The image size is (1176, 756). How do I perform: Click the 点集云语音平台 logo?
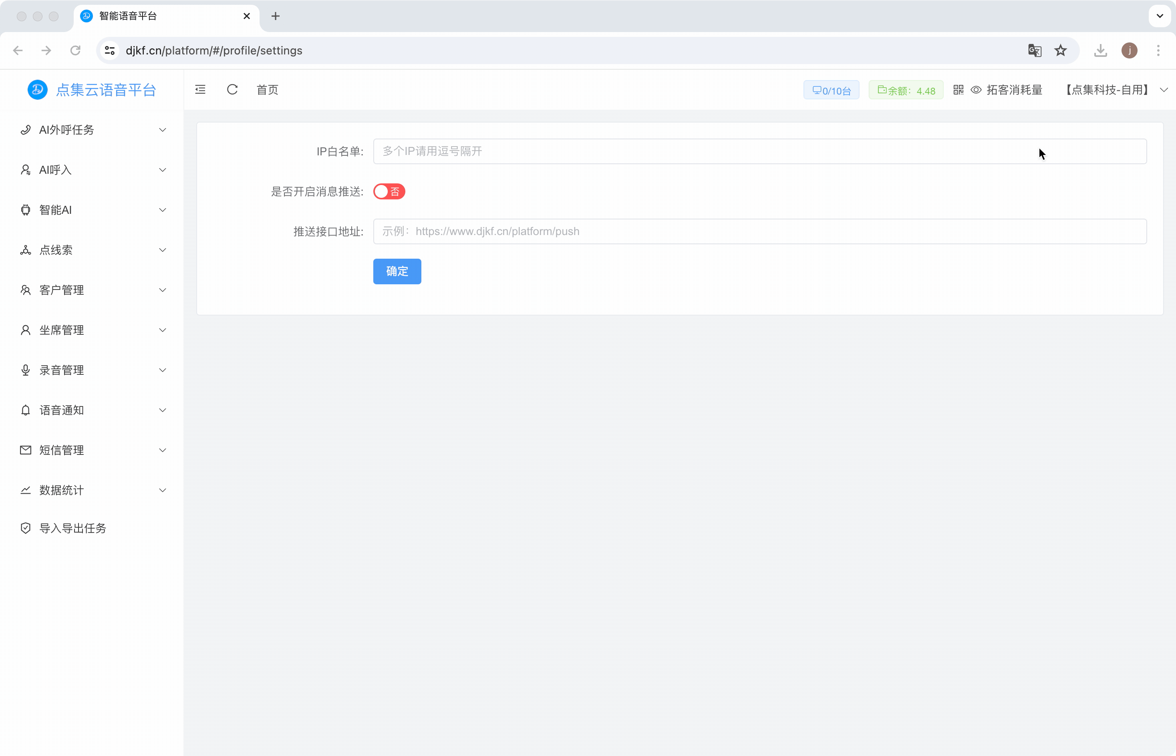(x=92, y=90)
